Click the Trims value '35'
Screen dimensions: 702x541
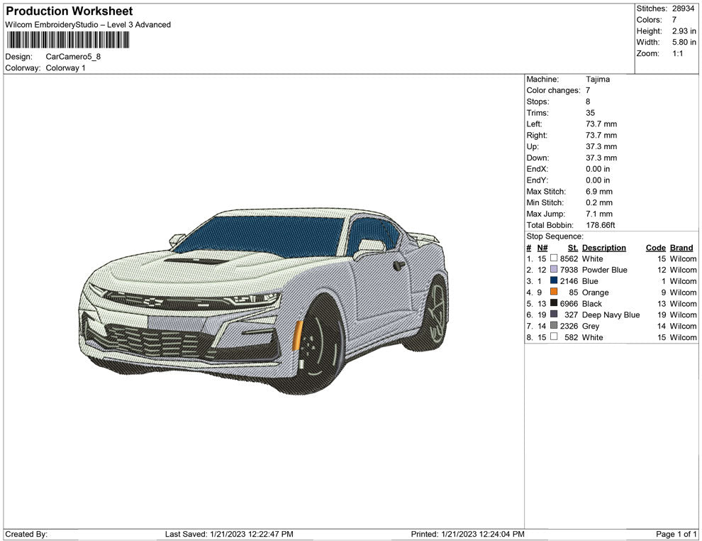tap(590, 113)
